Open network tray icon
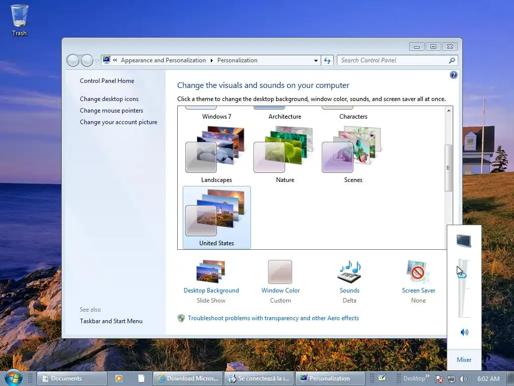This screenshot has height=386, width=514. coord(451,379)
